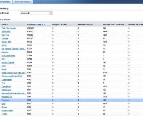Open the DNS service link
This screenshot has width=143, height=116.
(3, 104)
